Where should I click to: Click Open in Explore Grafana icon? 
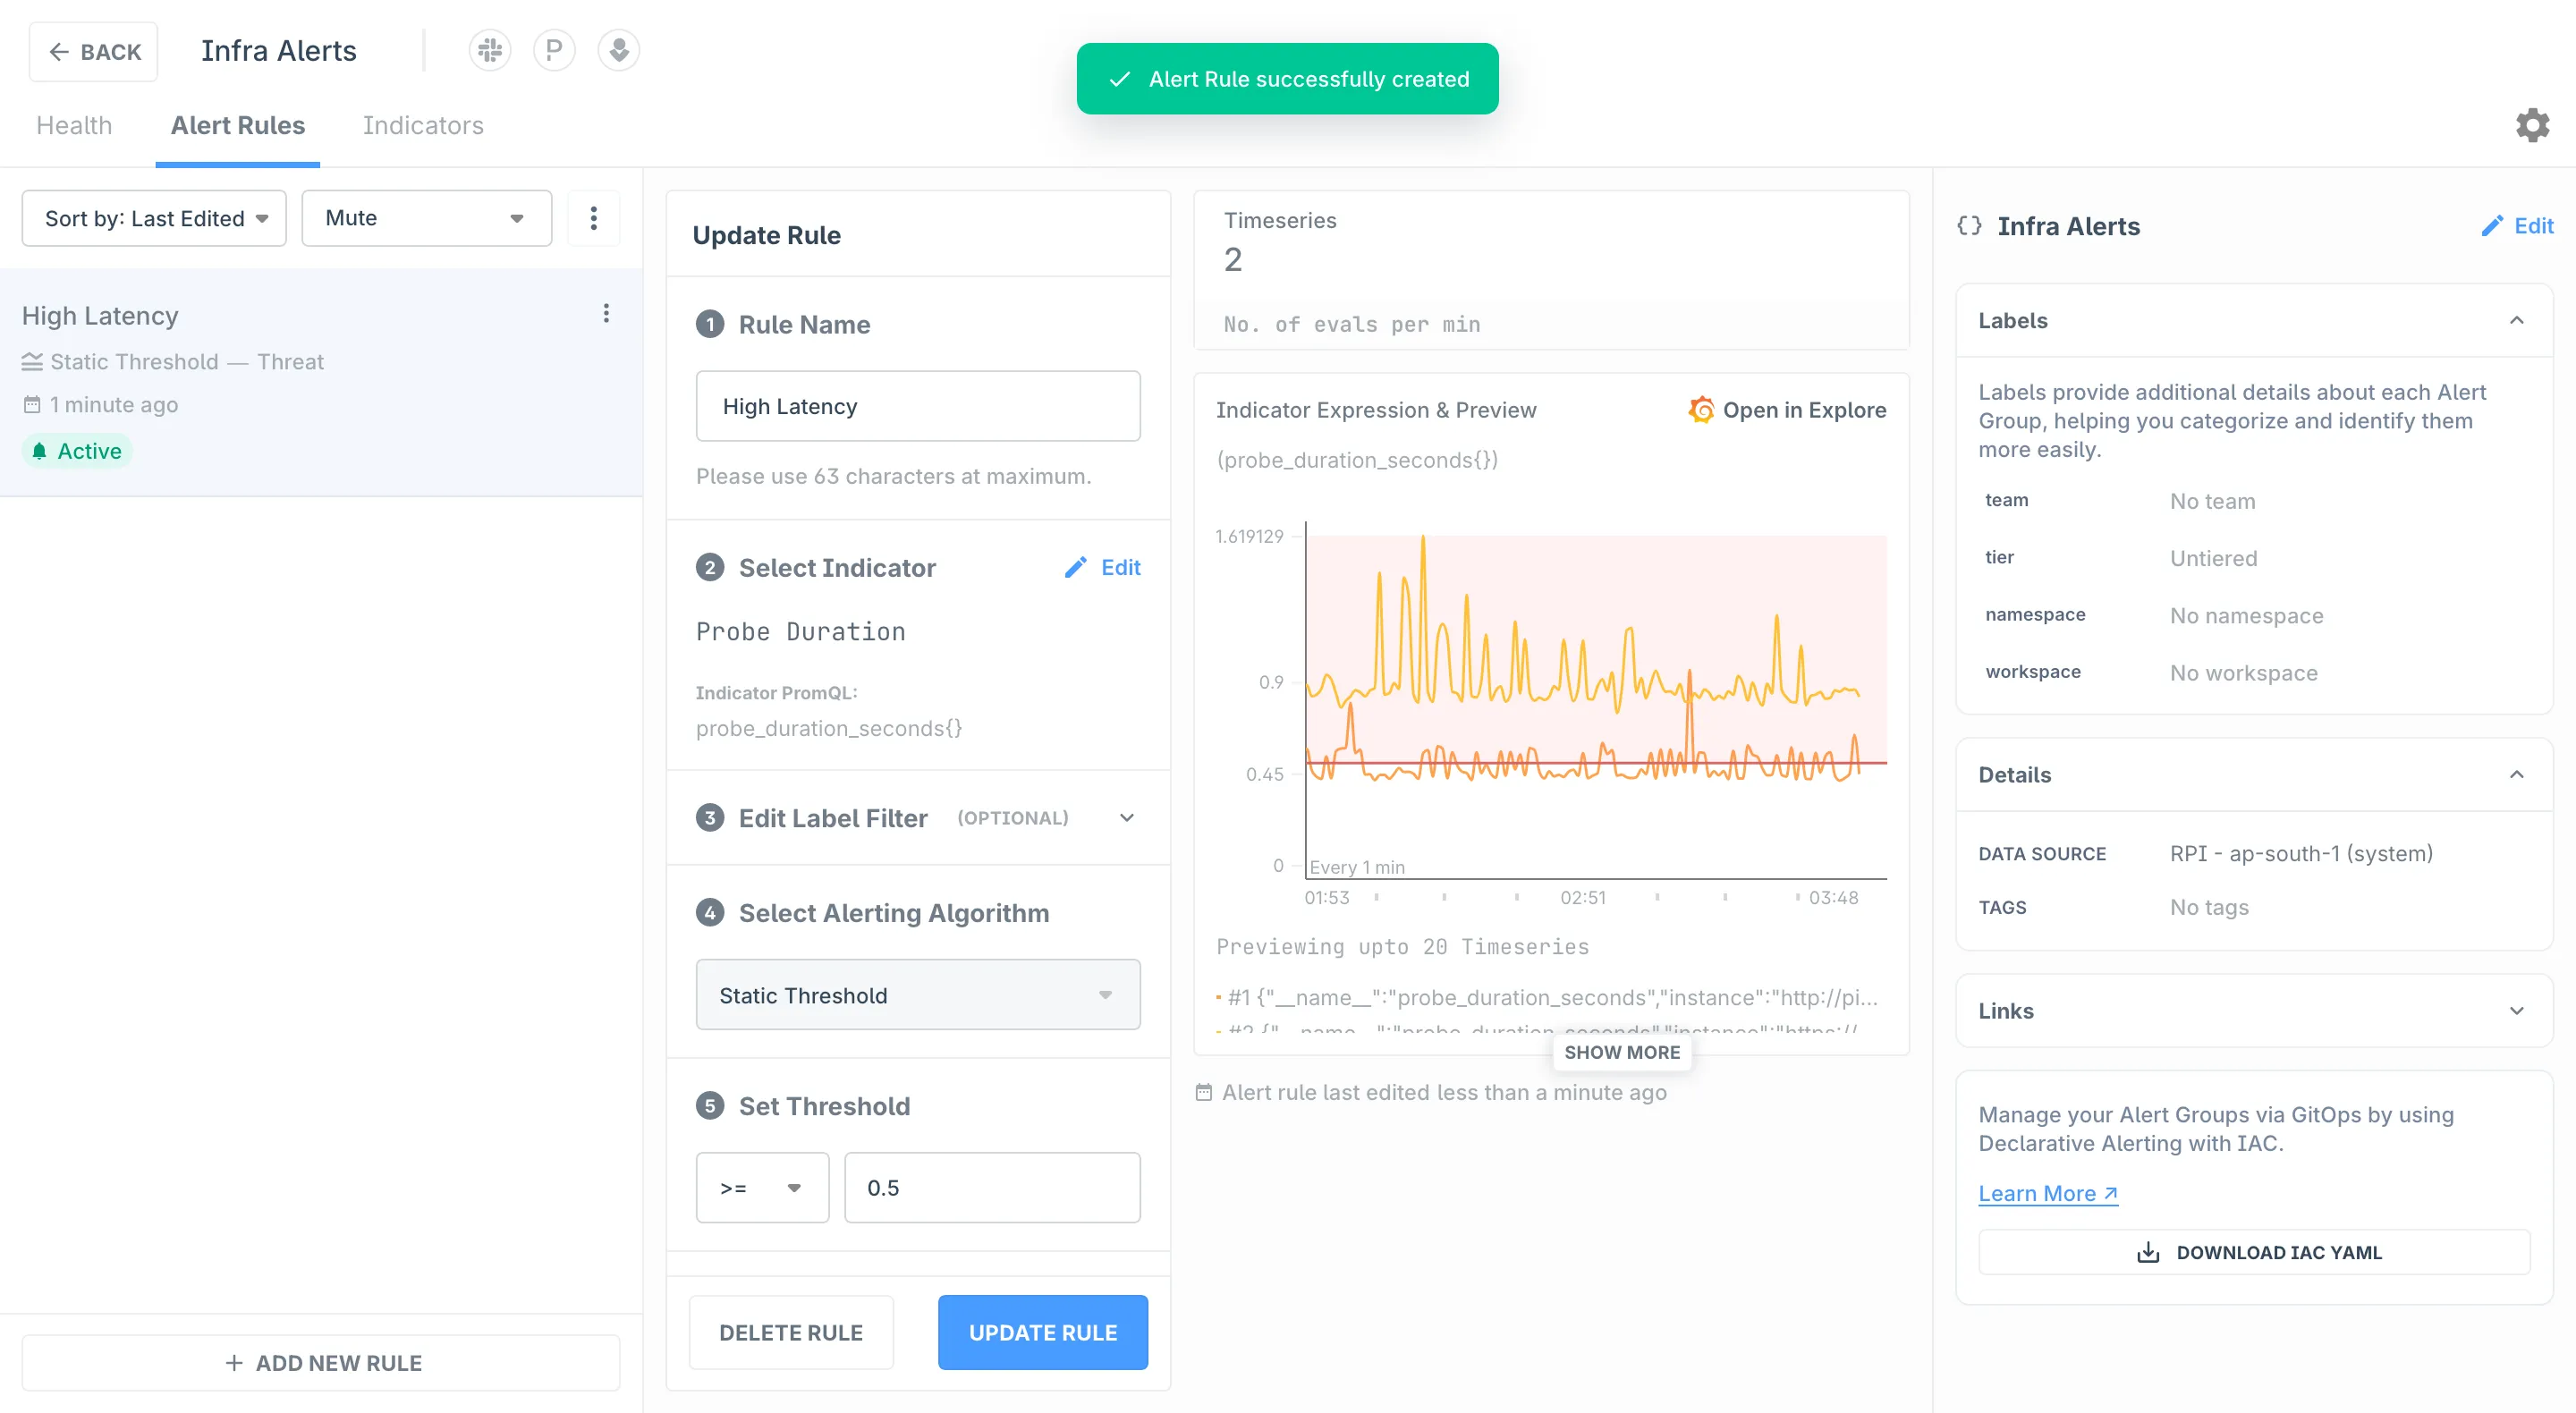pos(1701,410)
